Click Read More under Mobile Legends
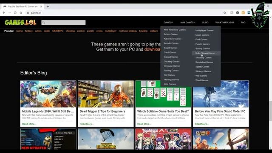 (x=29, y=124)
